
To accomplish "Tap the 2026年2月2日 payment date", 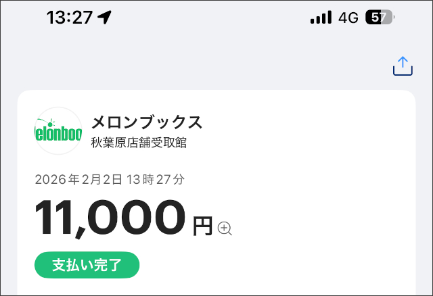I will (x=78, y=179).
